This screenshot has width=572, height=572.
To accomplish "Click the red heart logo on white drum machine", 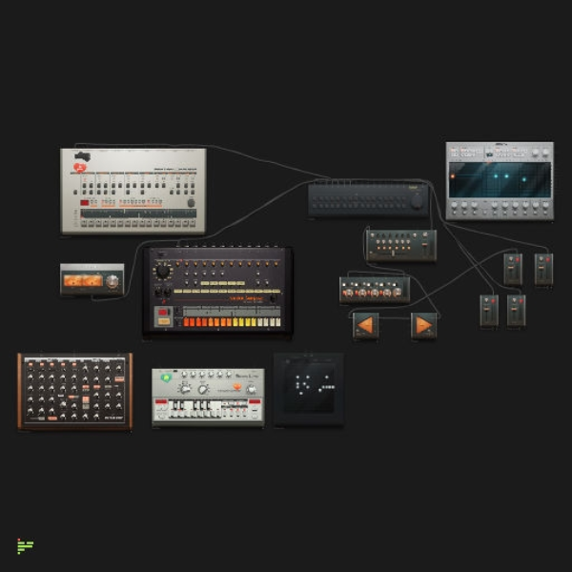I will pyautogui.click(x=79, y=168).
